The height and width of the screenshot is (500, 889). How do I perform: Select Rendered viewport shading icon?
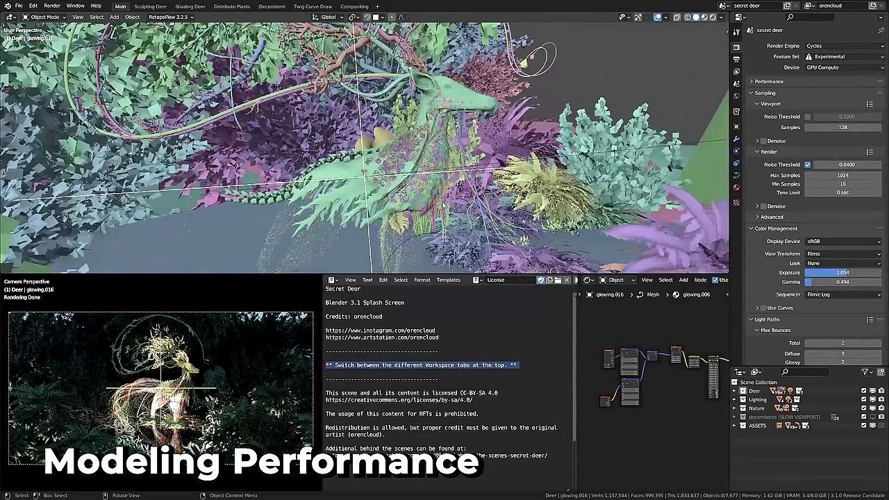click(x=713, y=17)
